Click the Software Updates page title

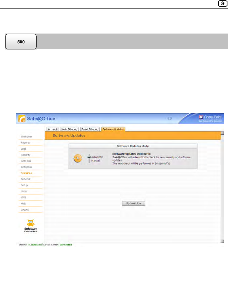pos(69,136)
